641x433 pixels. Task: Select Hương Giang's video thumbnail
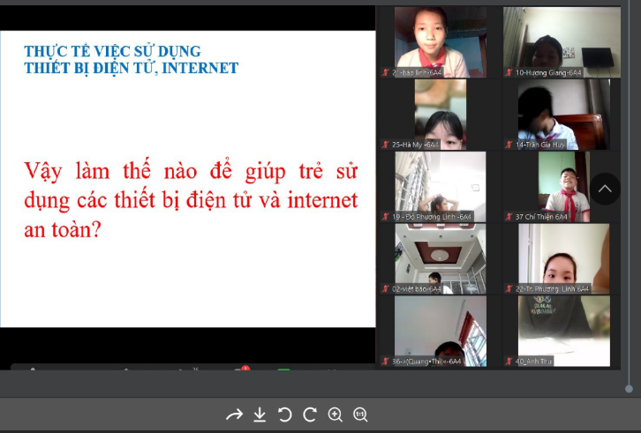[556, 40]
